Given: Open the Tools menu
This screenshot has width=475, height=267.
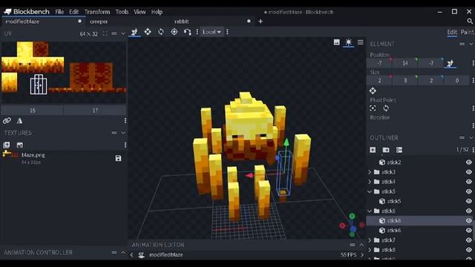Looking at the screenshot, I should (x=122, y=12).
